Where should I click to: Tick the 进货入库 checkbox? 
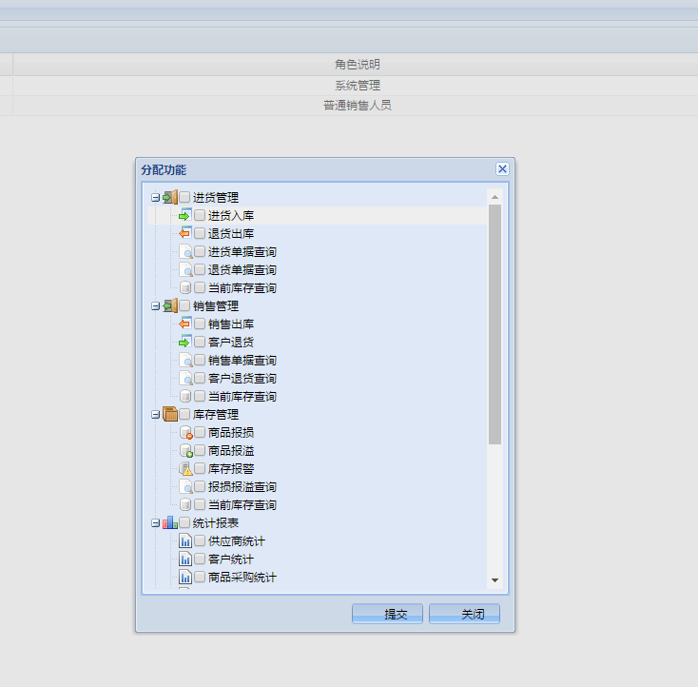(x=200, y=215)
